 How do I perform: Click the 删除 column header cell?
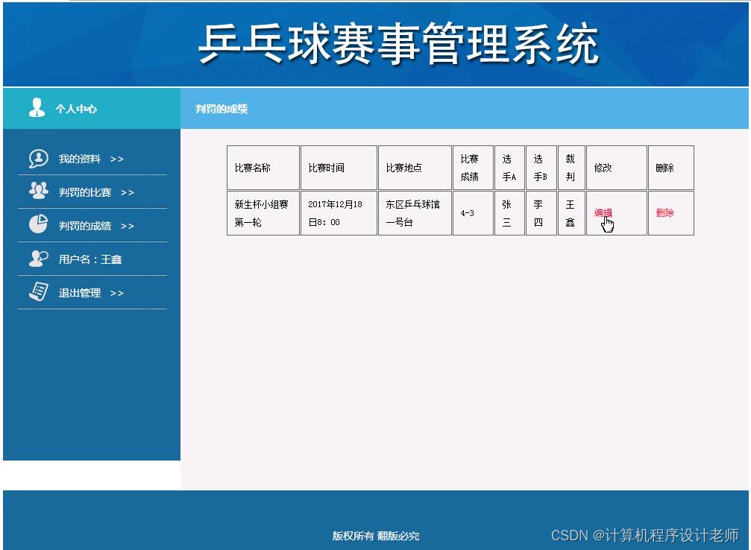(671, 168)
